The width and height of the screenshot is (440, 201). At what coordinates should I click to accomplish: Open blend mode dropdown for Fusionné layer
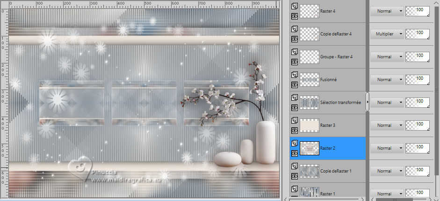pos(387,80)
